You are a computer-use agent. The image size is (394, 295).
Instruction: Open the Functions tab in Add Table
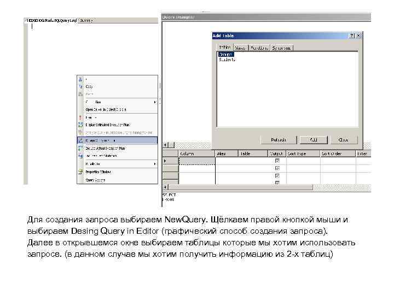(x=259, y=48)
